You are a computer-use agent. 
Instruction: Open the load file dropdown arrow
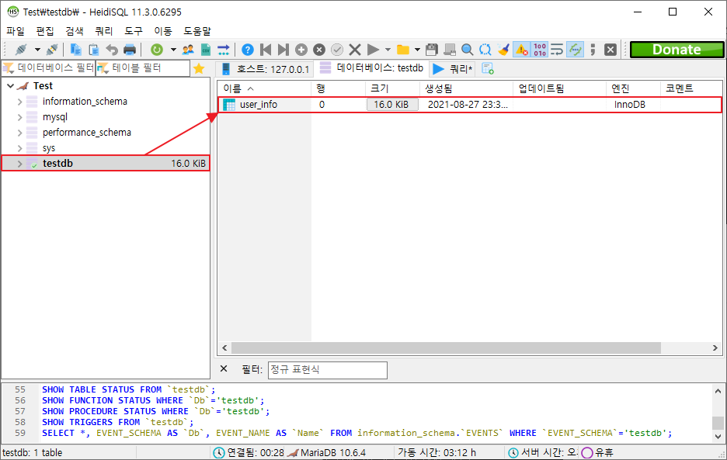[417, 50]
